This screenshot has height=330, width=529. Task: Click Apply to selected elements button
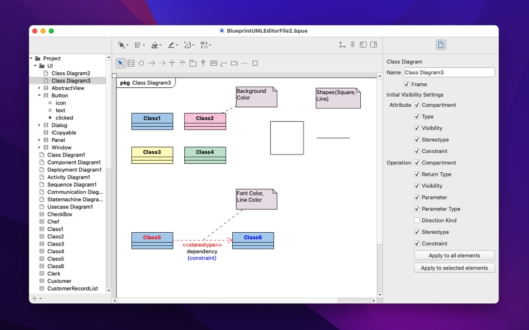pyautogui.click(x=454, y=268)
